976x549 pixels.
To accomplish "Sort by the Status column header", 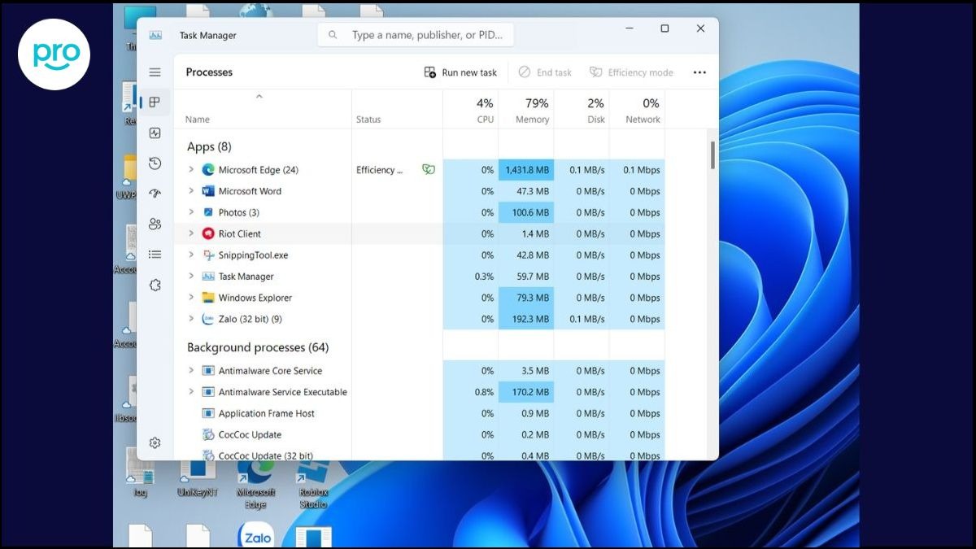I will click(x=397, y=110).
